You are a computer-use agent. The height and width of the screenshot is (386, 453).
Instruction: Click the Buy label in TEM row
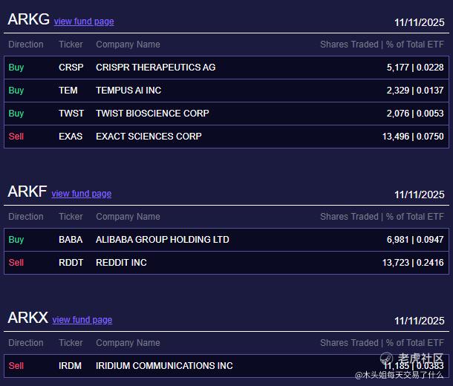point(16,91)
